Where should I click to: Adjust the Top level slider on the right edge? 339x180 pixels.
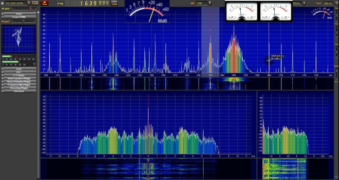336,16
